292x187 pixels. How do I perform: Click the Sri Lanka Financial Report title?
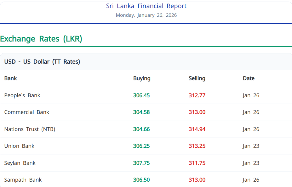click(146, 6)
